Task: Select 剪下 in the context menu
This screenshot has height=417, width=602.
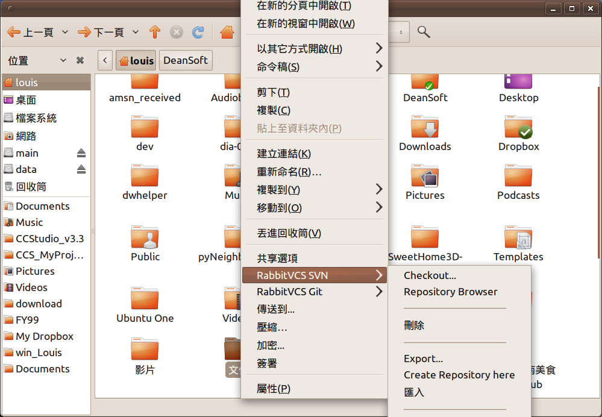Action: point(314,92)
